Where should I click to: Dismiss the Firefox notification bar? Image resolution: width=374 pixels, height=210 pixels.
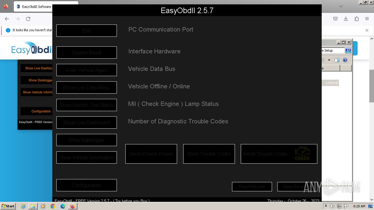click(x=367, y=30)
